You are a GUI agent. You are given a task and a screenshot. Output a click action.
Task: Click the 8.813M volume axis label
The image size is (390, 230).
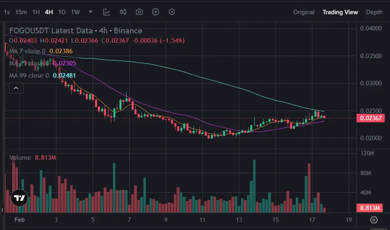click(370, 208)
